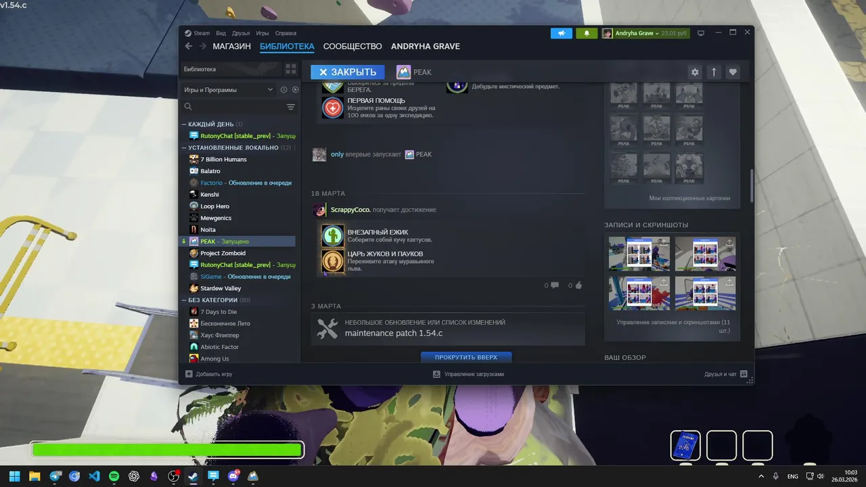Open the 'Игры' menu
This screenshot has width=866, height=487.
(x=263, y=33)
